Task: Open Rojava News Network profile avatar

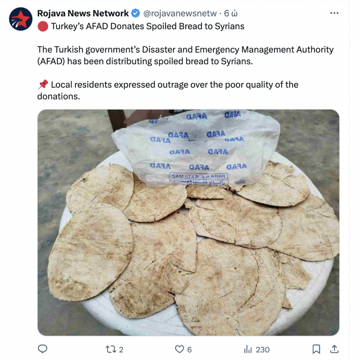Action: coord(21,19)
